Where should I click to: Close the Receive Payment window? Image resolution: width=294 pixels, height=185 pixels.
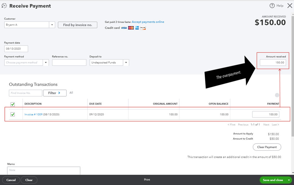tap(290, 6)
